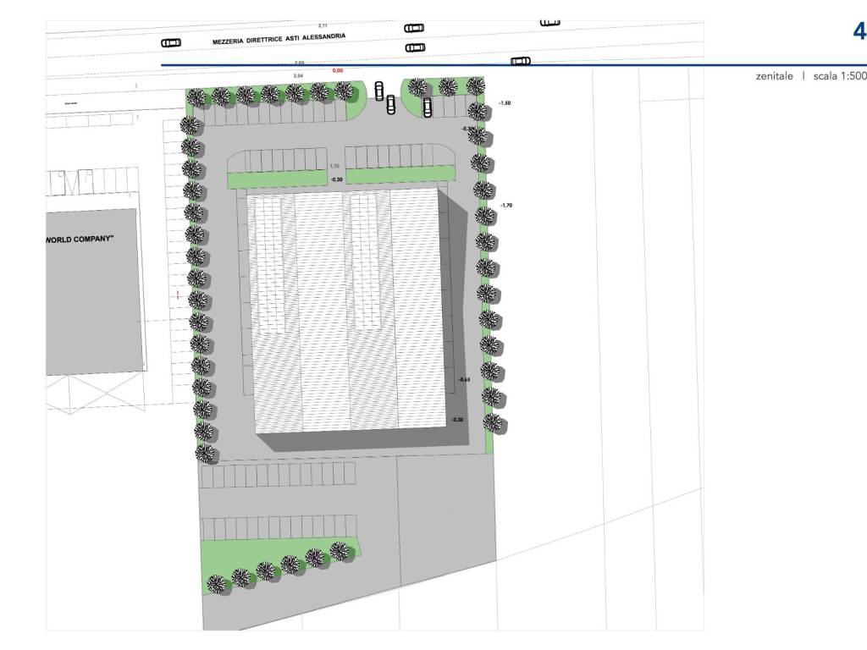Image resolution: width=867 pixels, height=650 pixels.
Task: Click the tree at the lot's top-right corner
Action: pos(476,86)
